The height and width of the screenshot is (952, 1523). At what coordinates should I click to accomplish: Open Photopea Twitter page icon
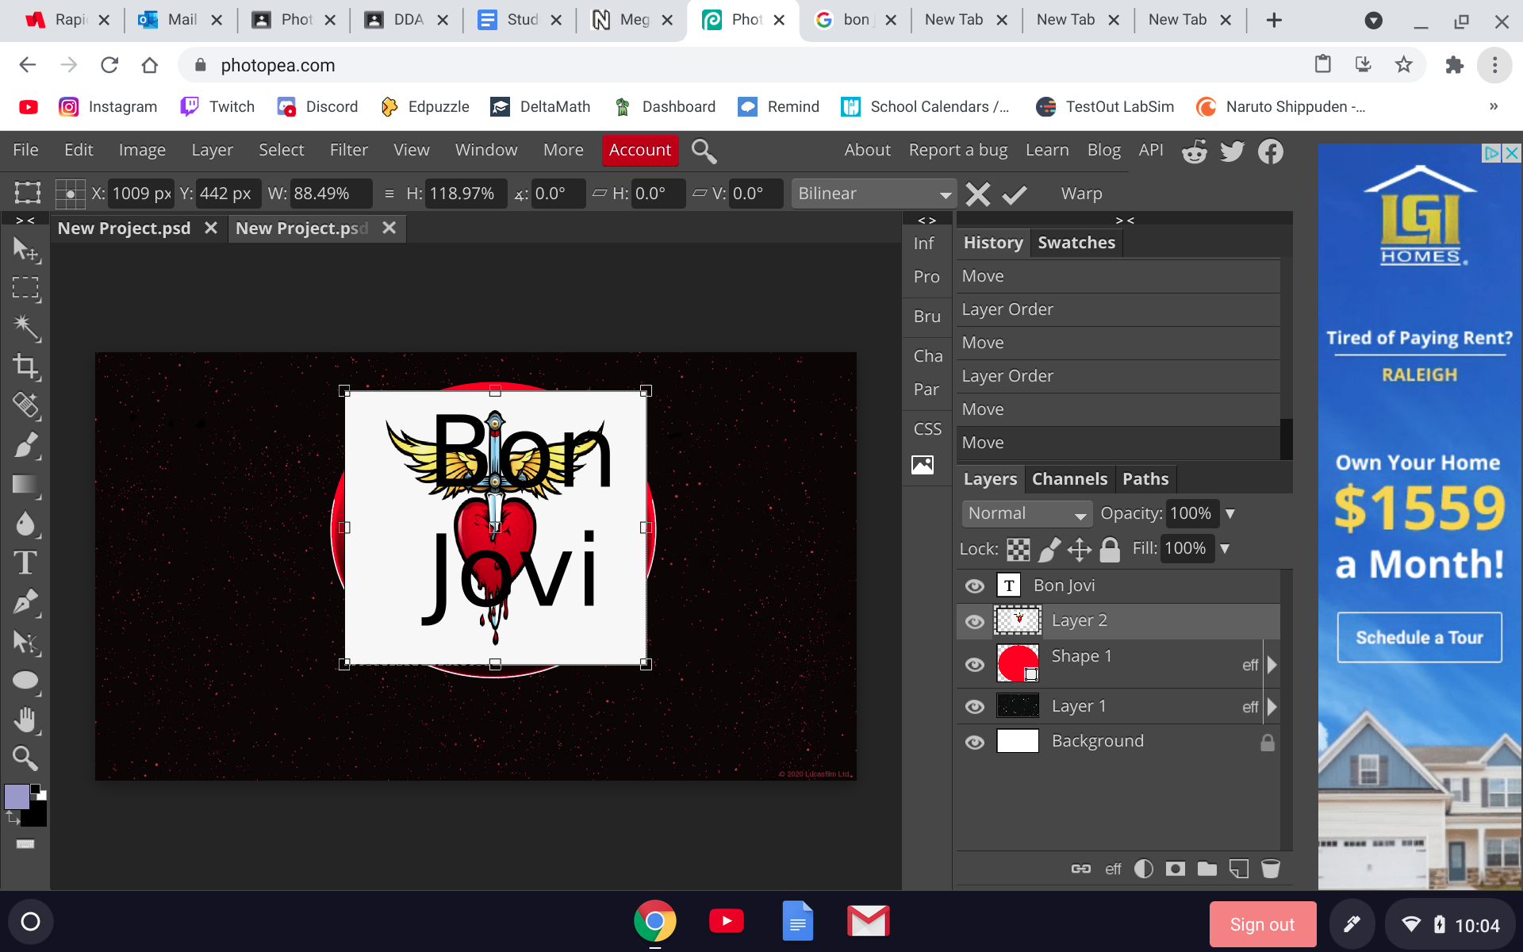pos(1232,151)
